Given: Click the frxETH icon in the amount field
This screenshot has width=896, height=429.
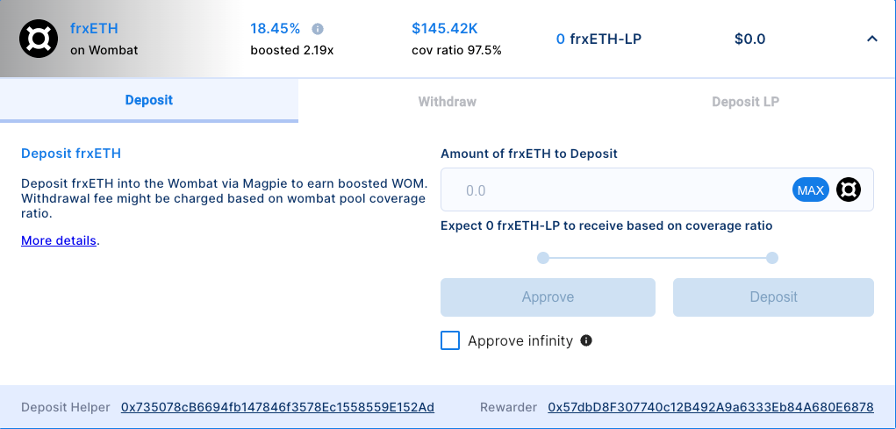Looking at the screenshot, I should (x=849, y=189).
